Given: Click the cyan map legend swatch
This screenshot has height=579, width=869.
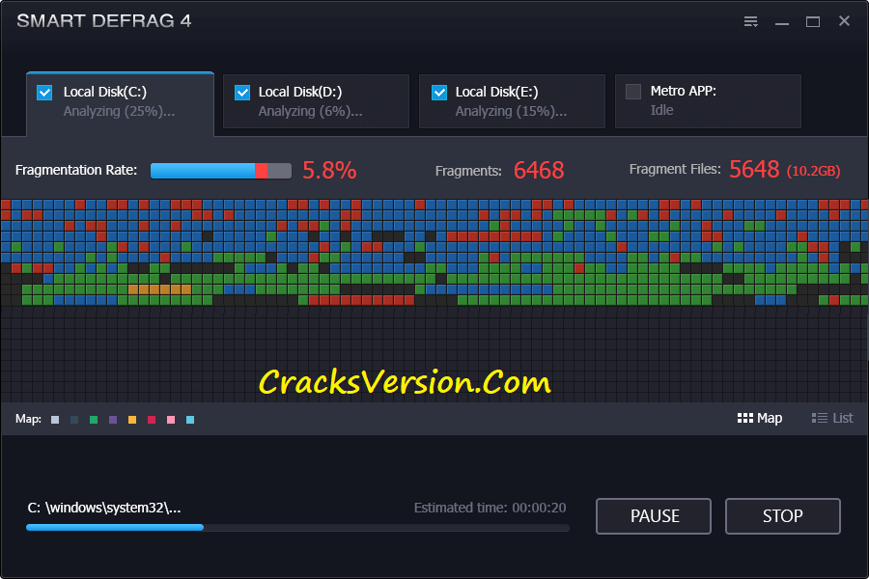Looking at the screenshot, I should [x=190, y=420].
